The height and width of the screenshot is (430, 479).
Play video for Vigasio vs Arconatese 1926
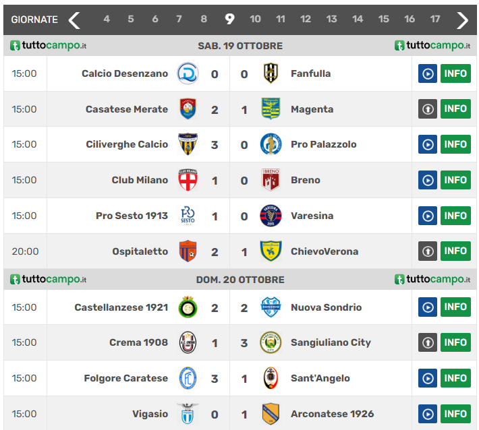click(x=428, y=414)
